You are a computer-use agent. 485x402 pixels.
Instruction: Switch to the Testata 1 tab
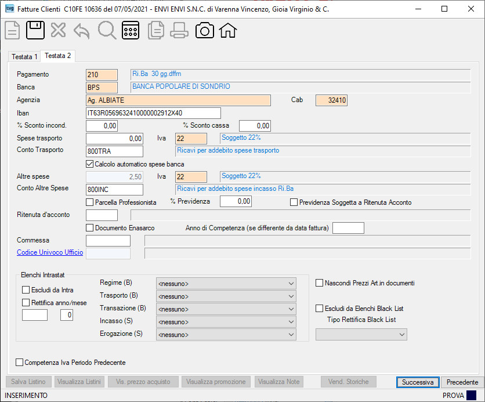click(x=24, y=57)
